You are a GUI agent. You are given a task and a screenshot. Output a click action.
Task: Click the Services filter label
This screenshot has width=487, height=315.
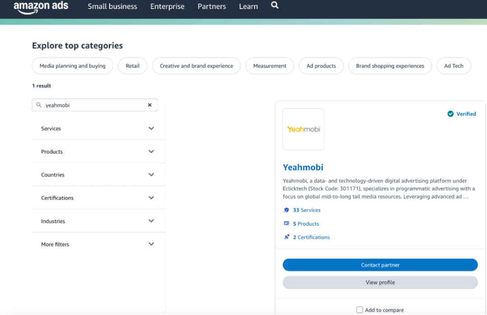(51, 128)
